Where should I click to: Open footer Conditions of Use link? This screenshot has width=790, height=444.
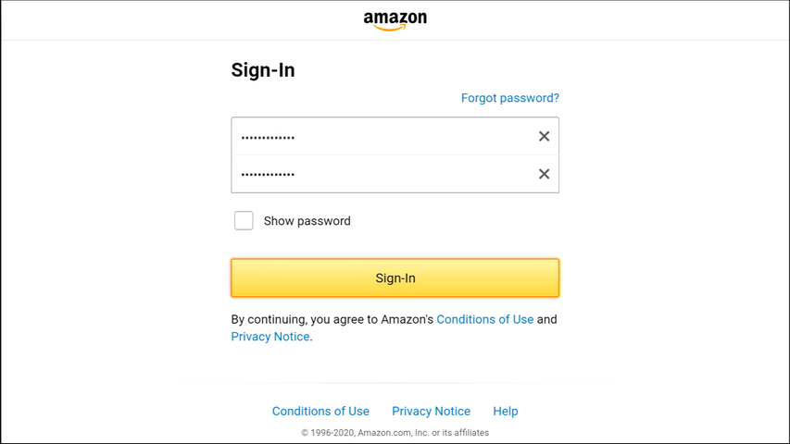click(320, 412)
